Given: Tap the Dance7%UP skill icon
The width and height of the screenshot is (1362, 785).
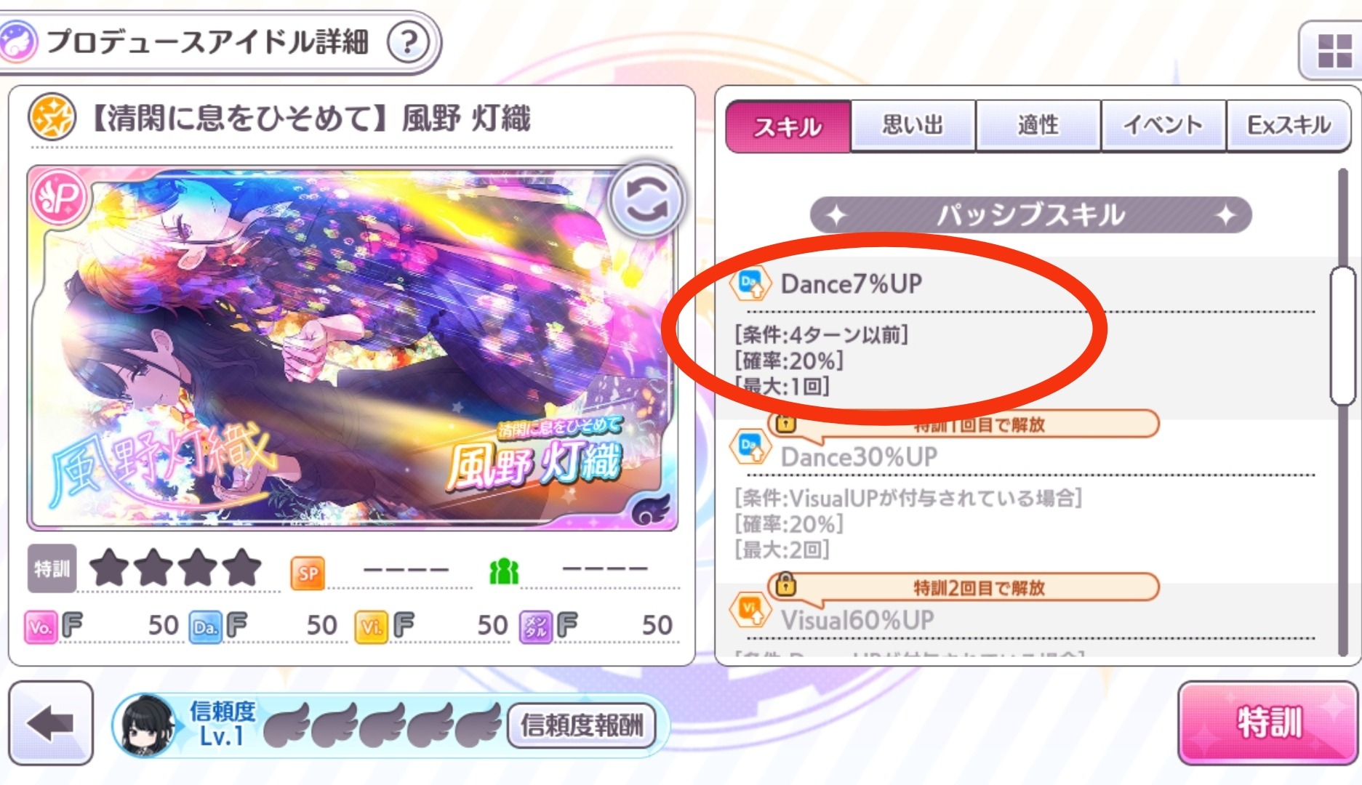Looking at the screenshot, I should click(x=751, y=283).
